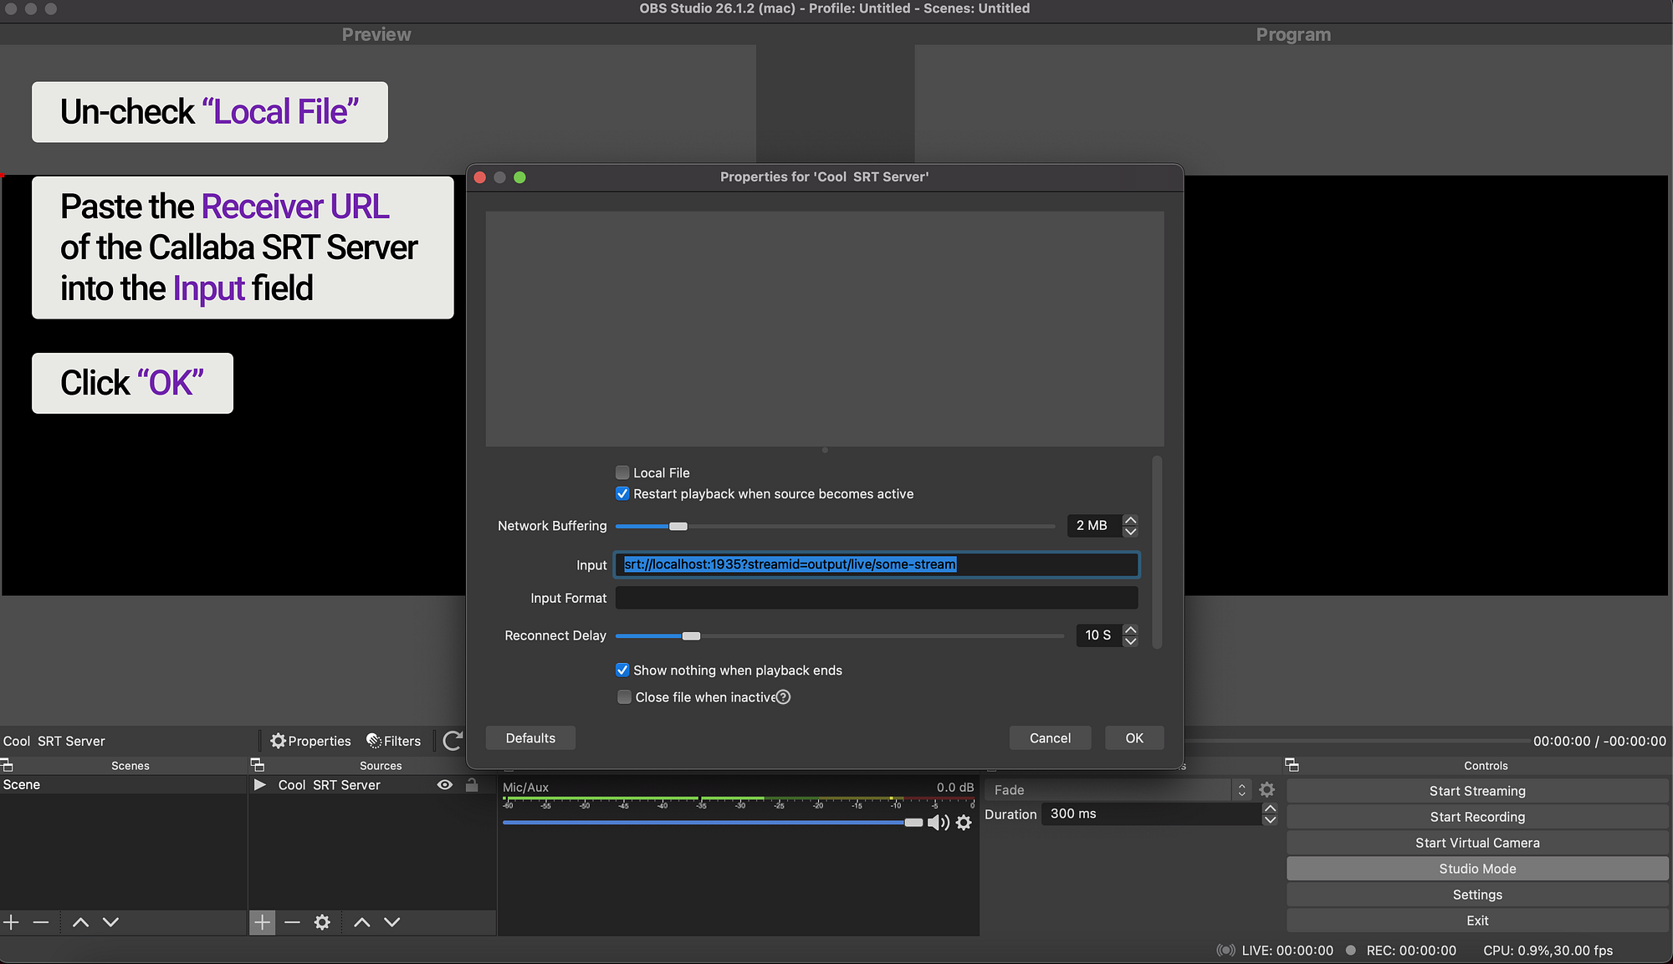Pop out the Controls dock icon

[1292, 765]
